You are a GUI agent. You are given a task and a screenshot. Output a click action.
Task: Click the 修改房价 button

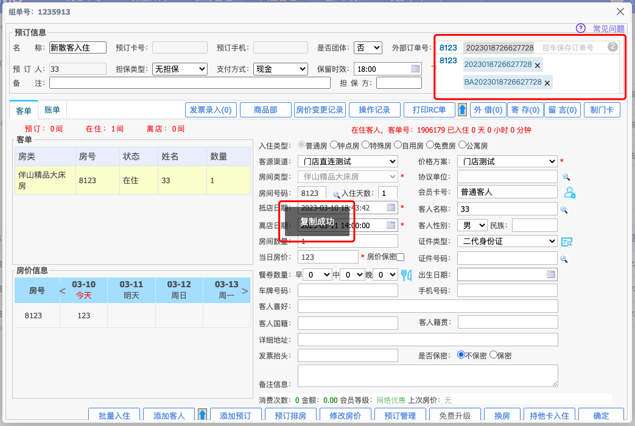[x=345, y=414]
